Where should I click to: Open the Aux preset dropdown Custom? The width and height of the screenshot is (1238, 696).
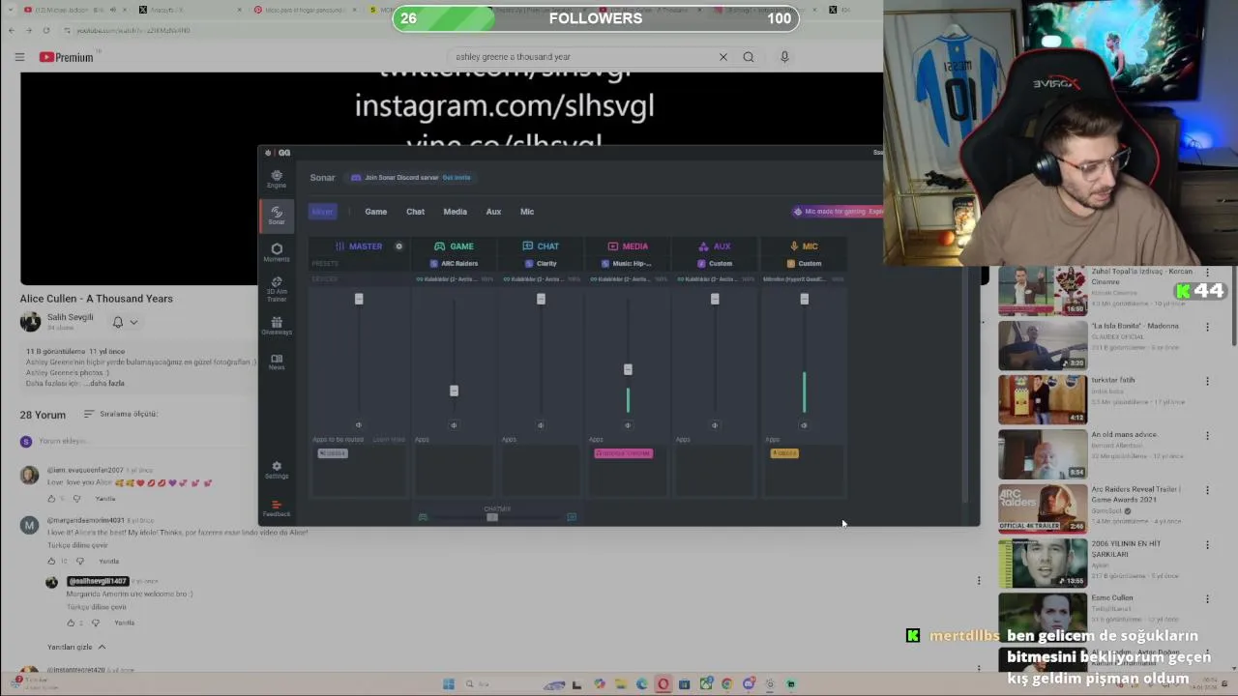[716, 263]
